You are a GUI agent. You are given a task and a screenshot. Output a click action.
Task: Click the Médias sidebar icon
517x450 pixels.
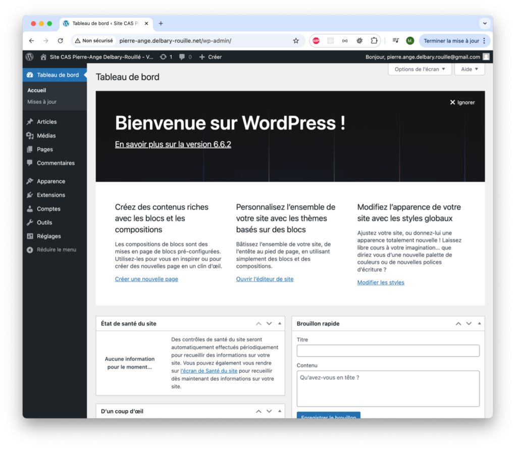(x=30, y=135)
